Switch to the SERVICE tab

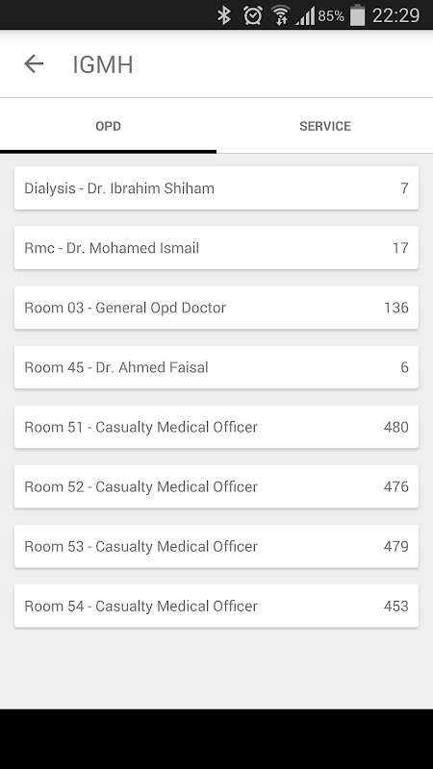click(x=325, y=126)
